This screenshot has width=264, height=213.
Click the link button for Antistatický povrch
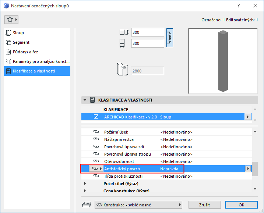96,168
